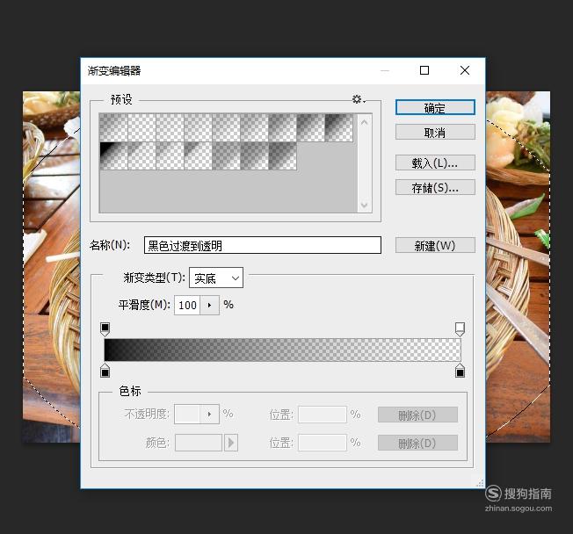Open the 不透明度 slider arrow
The image size is (573, 534).
[210, 414]
